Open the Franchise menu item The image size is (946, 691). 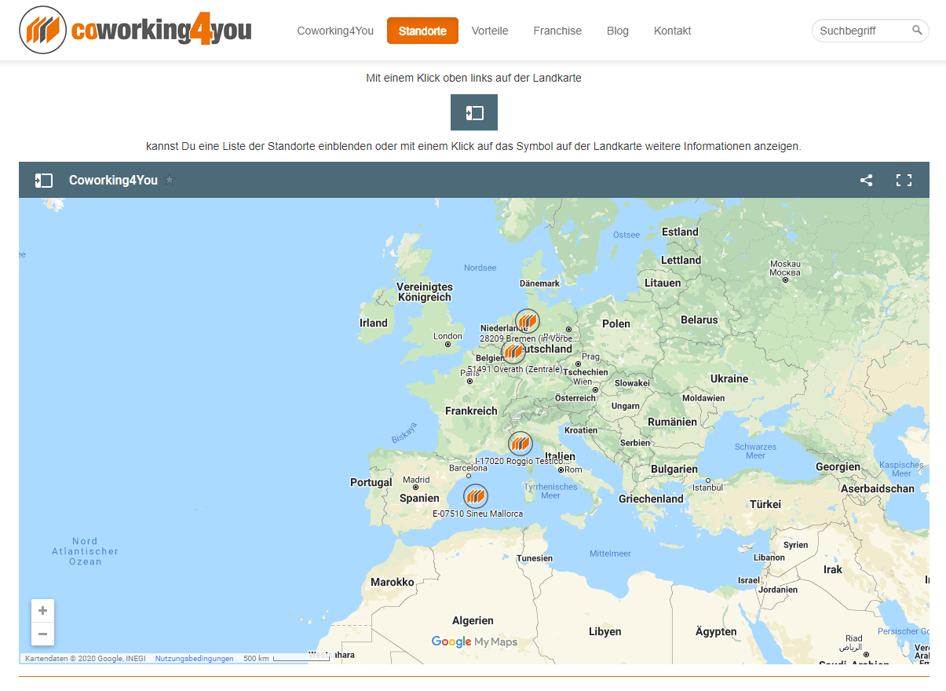pos(557,31)
